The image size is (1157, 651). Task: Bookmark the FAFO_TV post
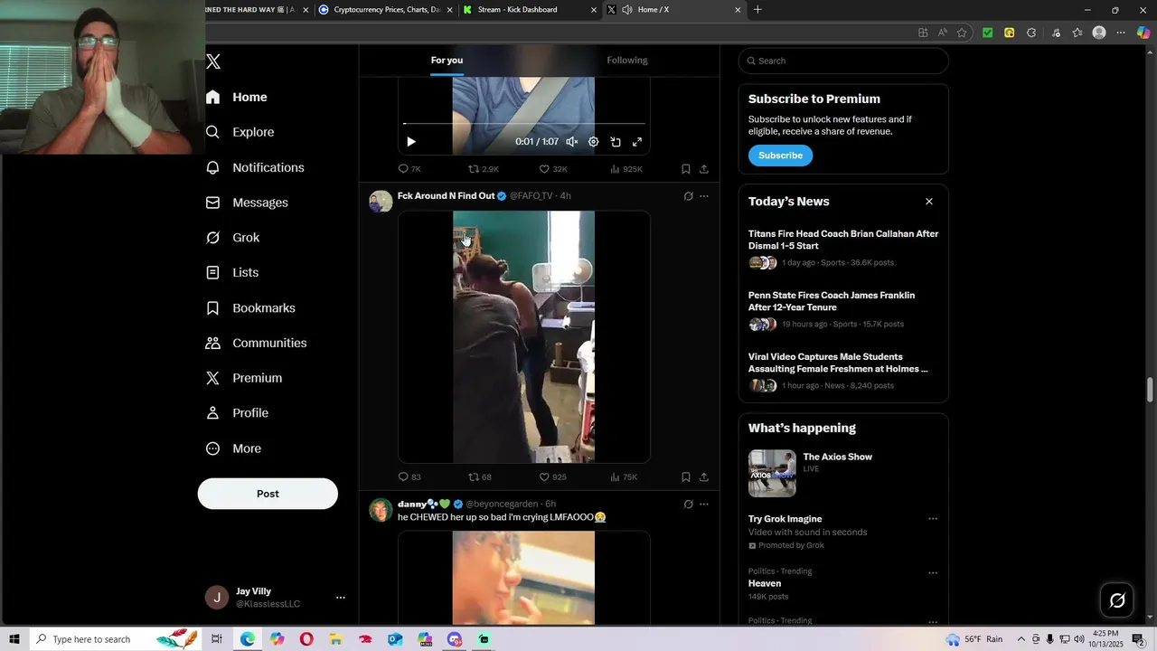[686, 477]
